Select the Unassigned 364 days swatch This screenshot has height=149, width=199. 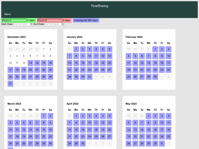[86, 20]
